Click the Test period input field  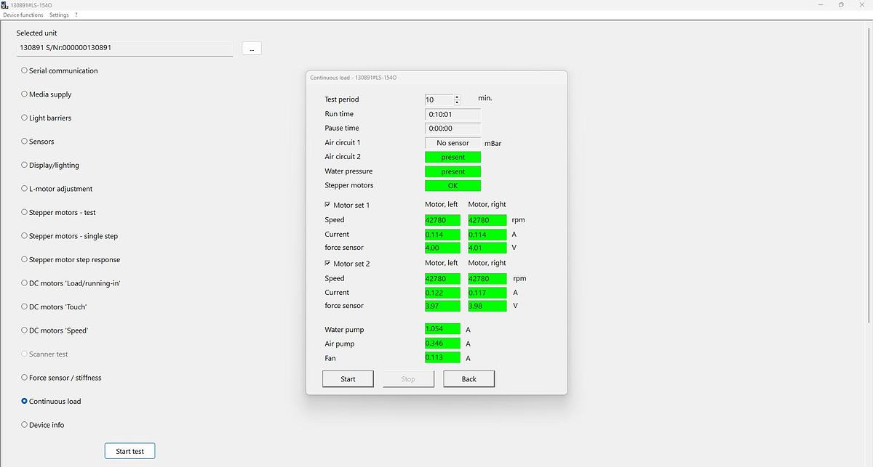click(x=439, y=100)
